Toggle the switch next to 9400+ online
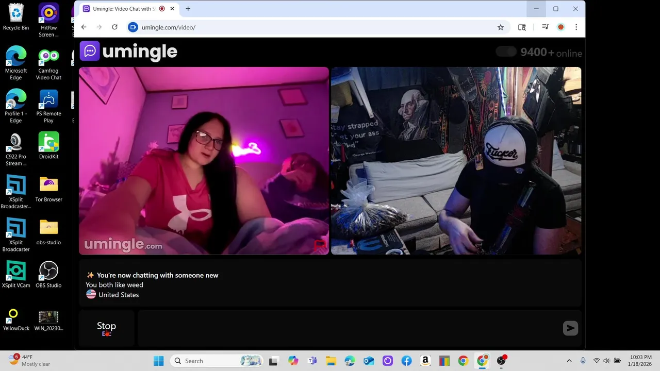The width and height of the screenshot is (660, 371). (x=506, y=52)
